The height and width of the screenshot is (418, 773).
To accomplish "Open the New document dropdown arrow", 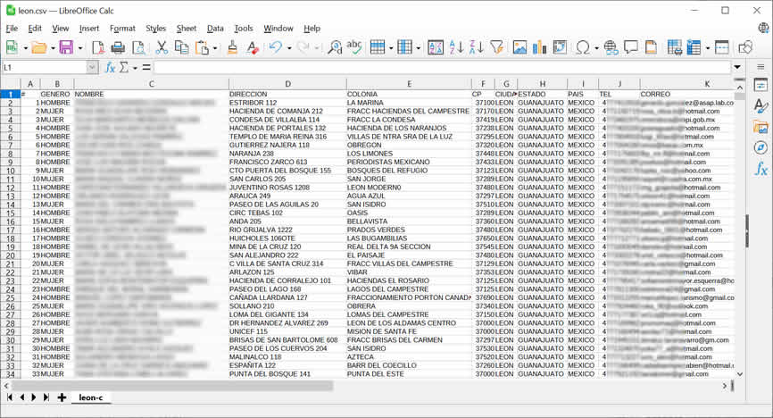I will point(25,48).
